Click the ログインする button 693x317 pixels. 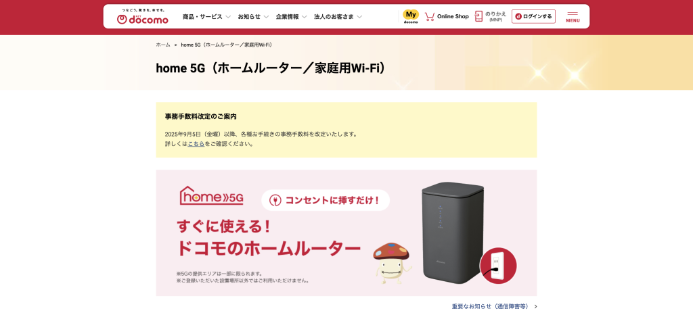point(533,16)
